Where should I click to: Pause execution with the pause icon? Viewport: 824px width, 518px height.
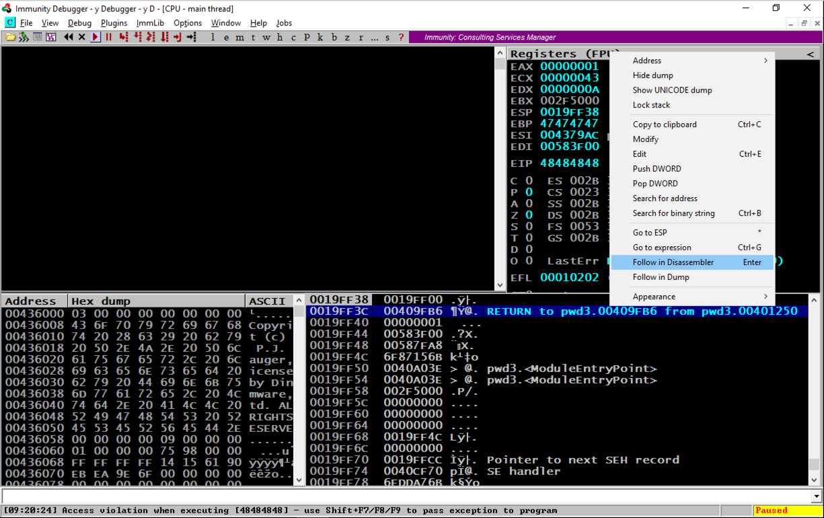pyautogui.click(x=108, y=37)
